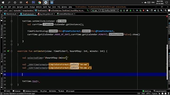Image resolution: width=170 pixels, height=95 pixels.
Task: Open the Task View taskbar icon
Action: pyautogui.click(x=21, y=2)
